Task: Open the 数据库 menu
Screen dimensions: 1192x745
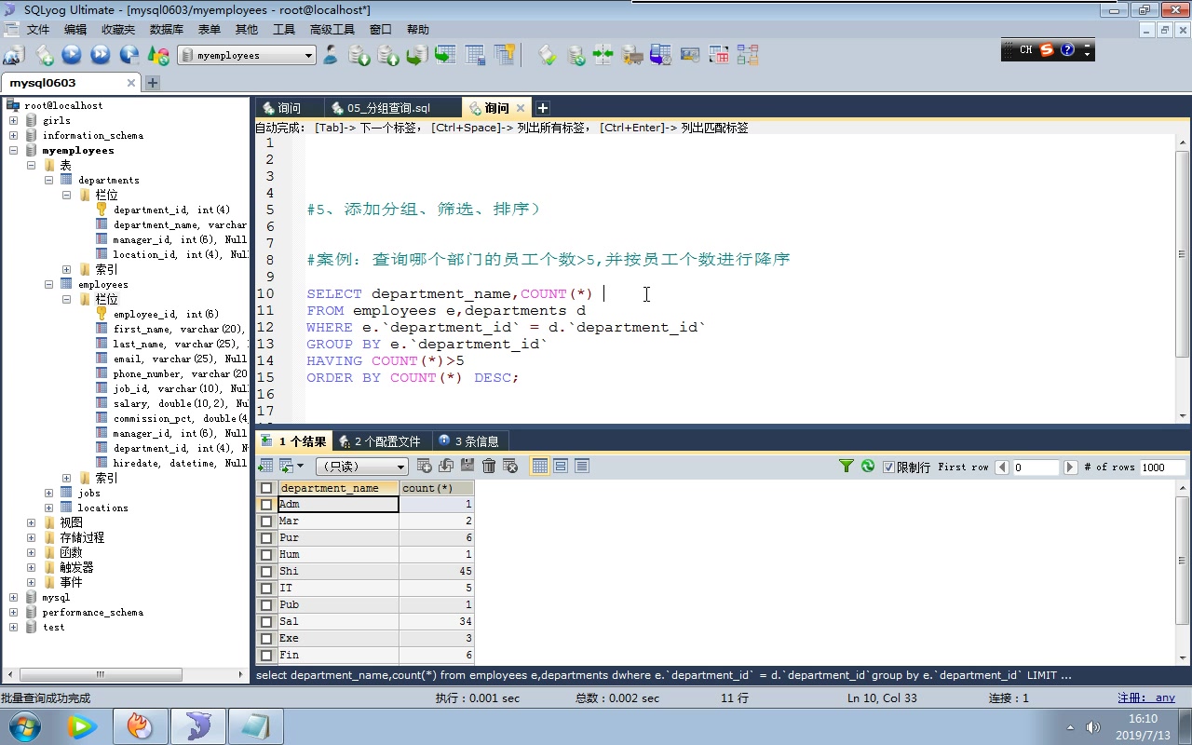Action: (x=166, y=30)
